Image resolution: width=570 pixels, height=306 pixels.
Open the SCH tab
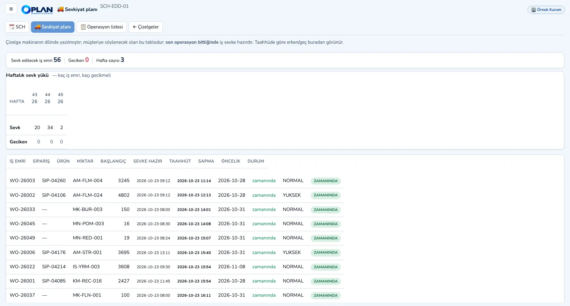click(x=17, y=27)
